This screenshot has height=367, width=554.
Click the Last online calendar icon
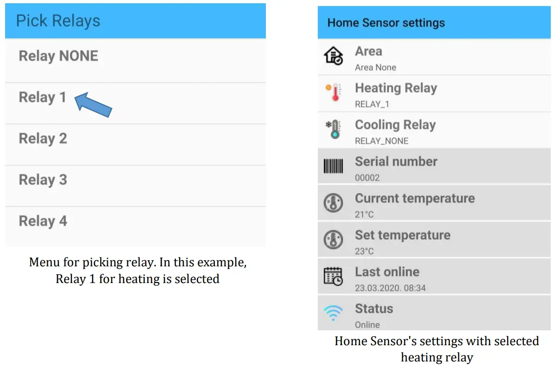click(x=333, y=276)
